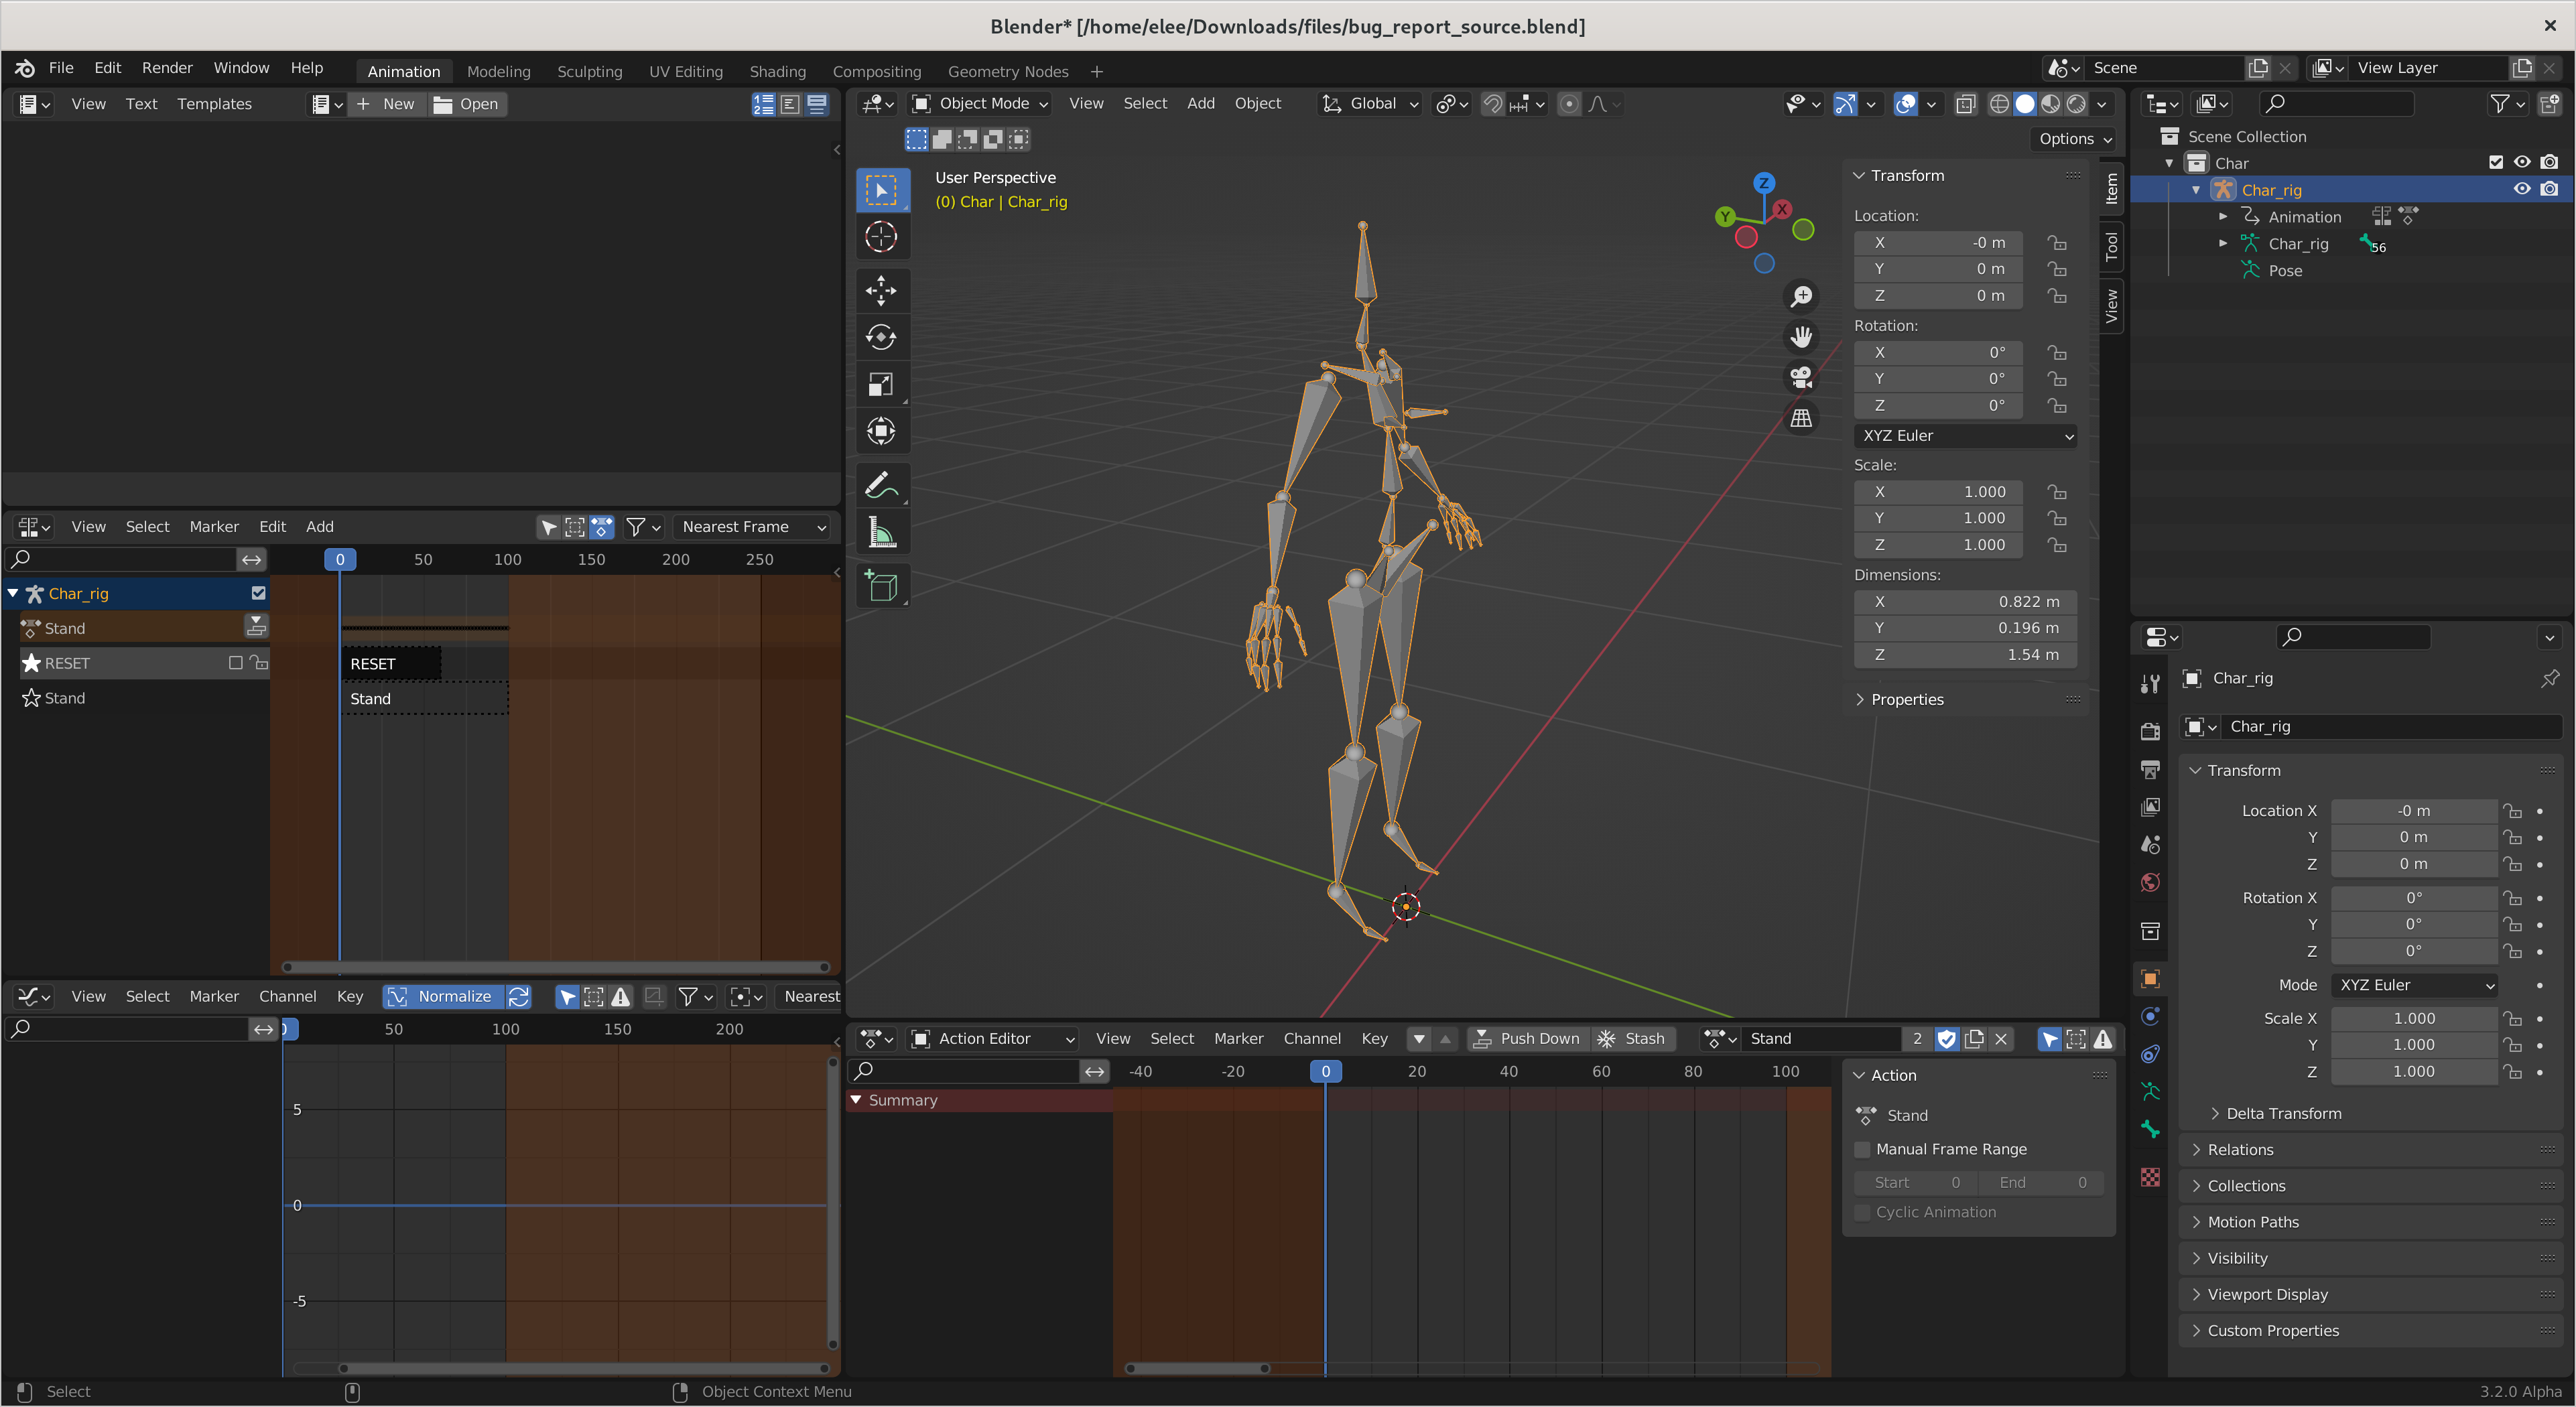2576x1407 pixels.
Task: Toggle Normalize in graph editor
Action: pos(443,996)
